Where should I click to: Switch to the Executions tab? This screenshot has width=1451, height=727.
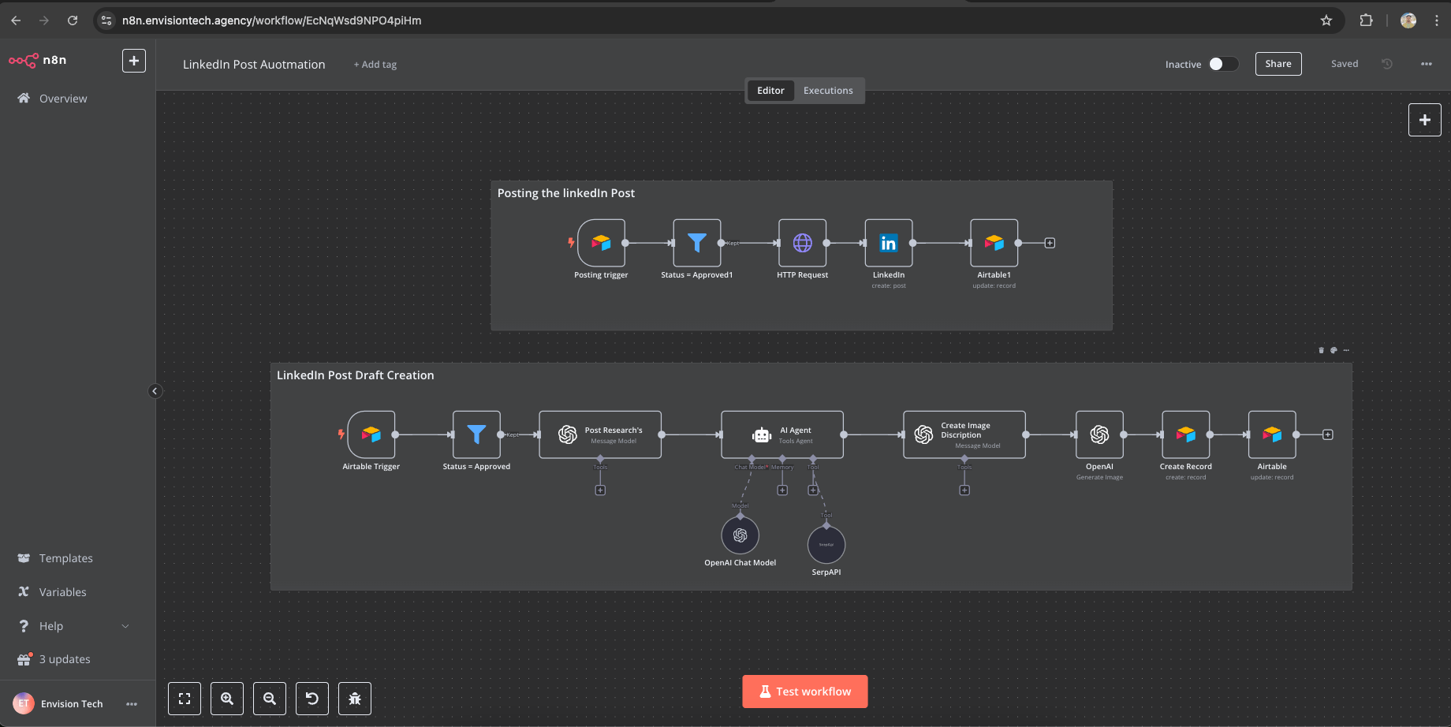pyautogui.click(x=828, y=90)
